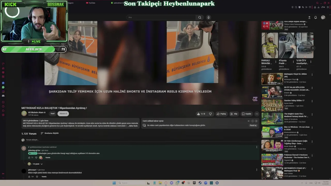Open The Knight's Quiet Fire video thumbnail
Viewport: 331px width, 186px height.
[x=272, y=119]
